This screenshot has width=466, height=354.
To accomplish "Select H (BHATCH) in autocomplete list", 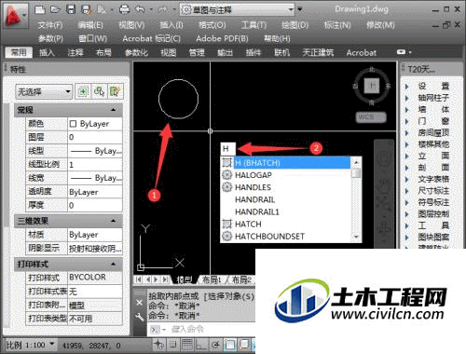I will 286,163.
